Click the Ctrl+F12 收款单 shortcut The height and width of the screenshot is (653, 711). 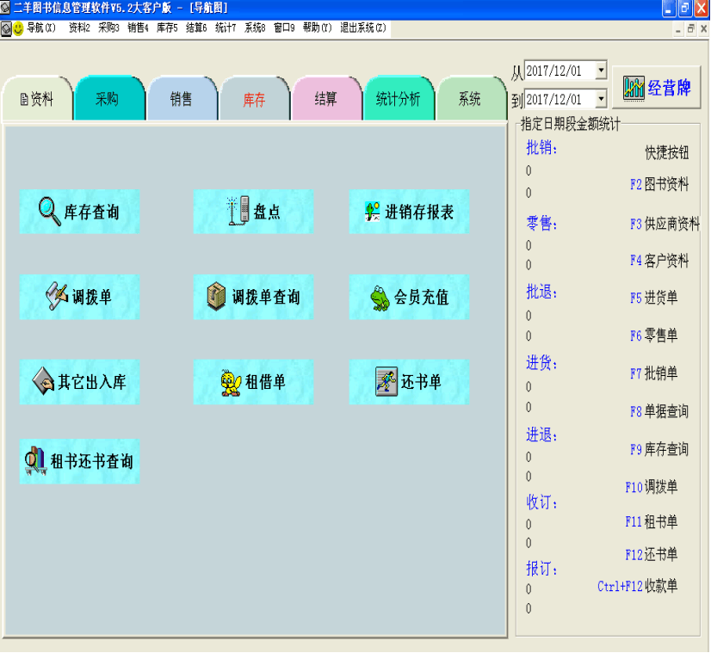tap(638, 586)
